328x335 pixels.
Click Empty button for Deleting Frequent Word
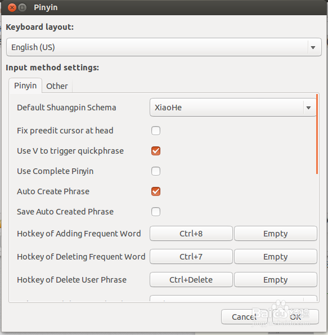click(276, 257)
